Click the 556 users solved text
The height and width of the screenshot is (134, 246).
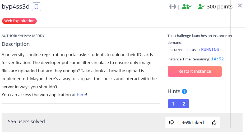pyautogui.click(x=26, y=121)
